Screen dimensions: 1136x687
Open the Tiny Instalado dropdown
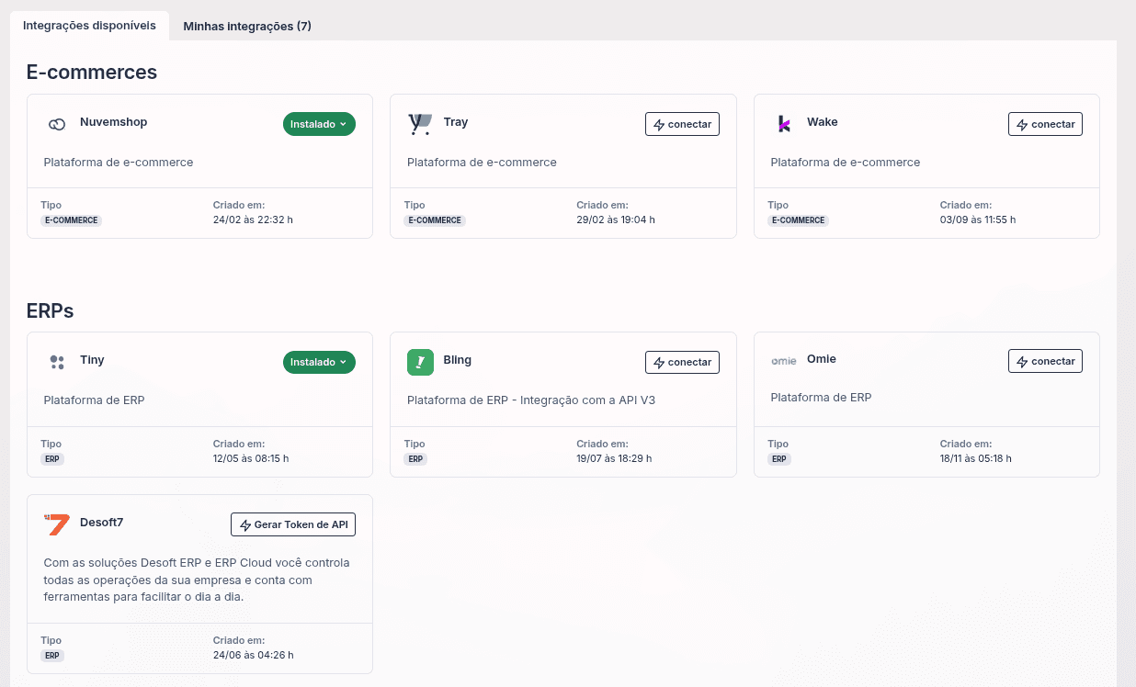pyautogui.click(x=319, y=362)
